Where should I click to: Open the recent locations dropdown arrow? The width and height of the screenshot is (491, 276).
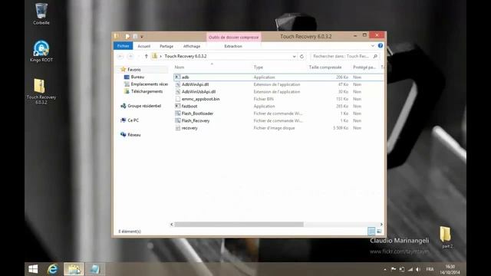coord(139,56)
